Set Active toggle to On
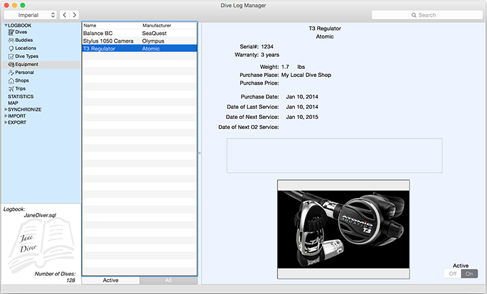Screen dimensions: 487x294 pyautogui.click(x=469, y=274)
